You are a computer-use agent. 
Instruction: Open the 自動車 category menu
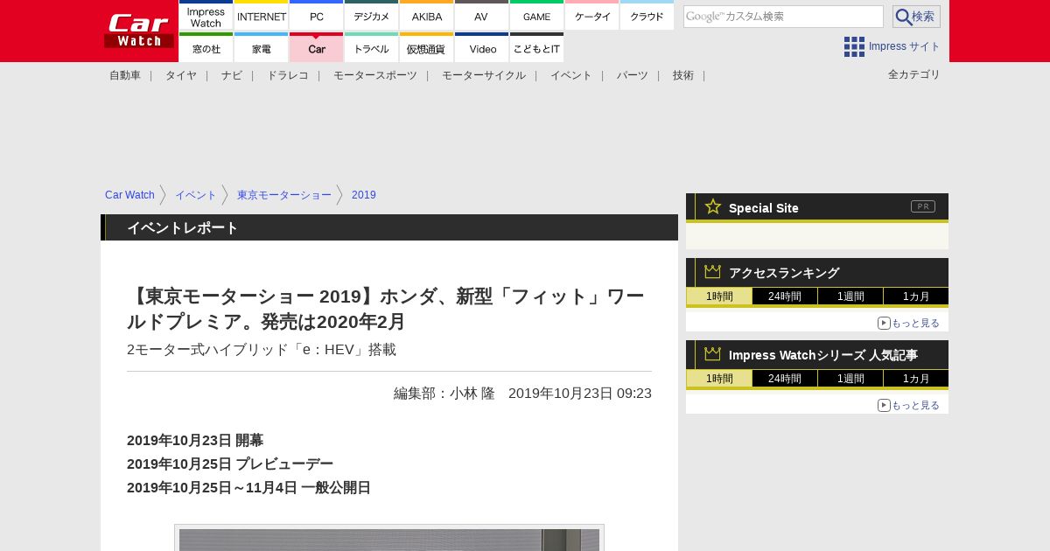click(125, 75)
